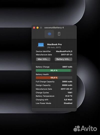100x135 pixels.
Task: Click the Mac Info... button
Action: [x=43, y=59]
